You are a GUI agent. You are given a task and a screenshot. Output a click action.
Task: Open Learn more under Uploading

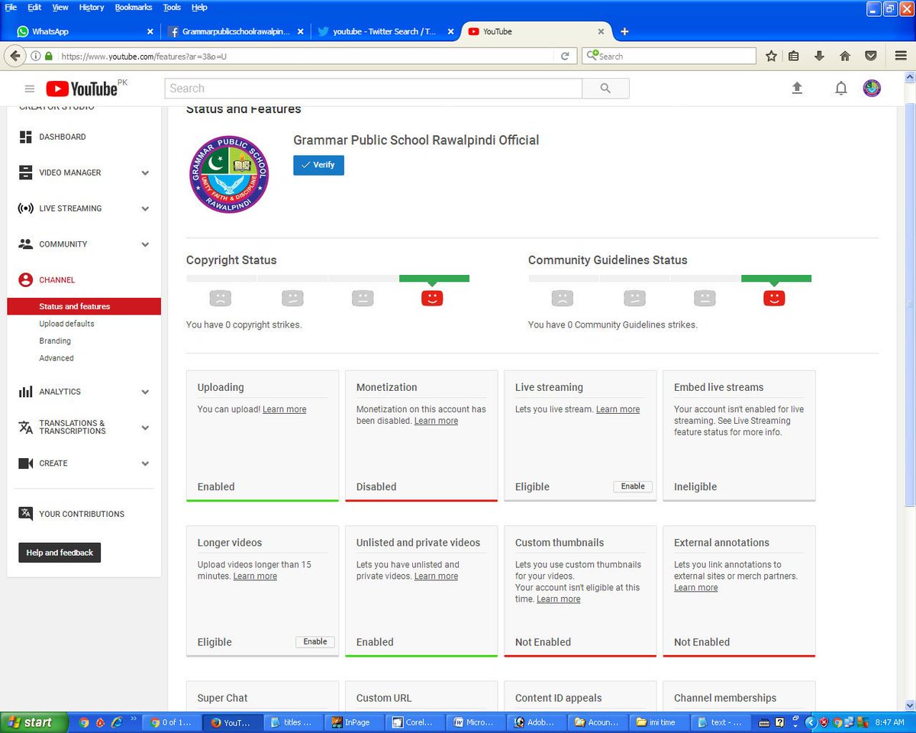click(x=284, y=409)
